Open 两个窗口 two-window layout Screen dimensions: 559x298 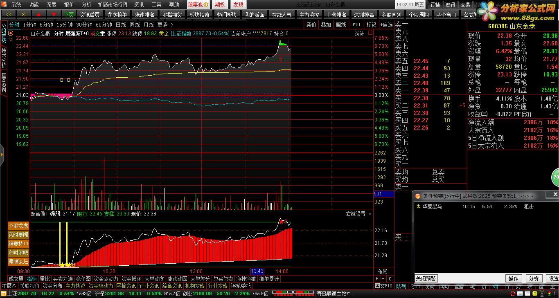pyautogui.click(x=446, y=14)
